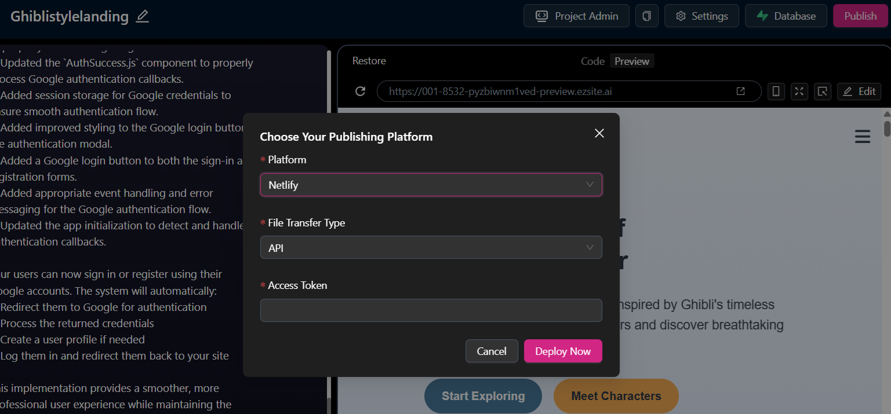Activate the element selector cursor icon

pos(822,91)
